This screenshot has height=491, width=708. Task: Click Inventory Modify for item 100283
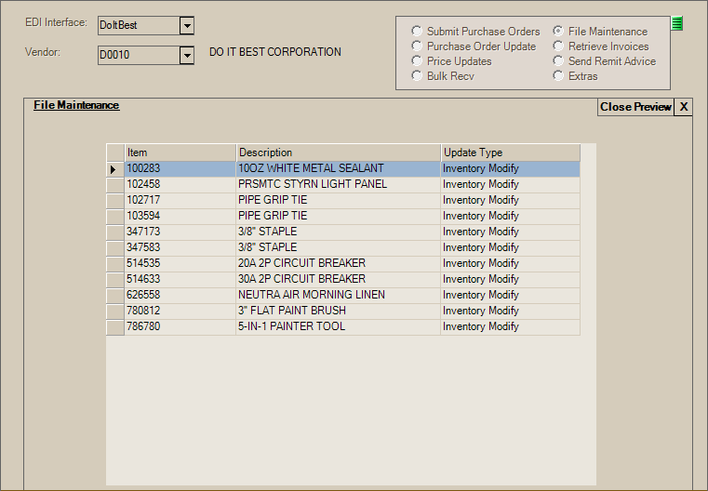tap(511, 169)
